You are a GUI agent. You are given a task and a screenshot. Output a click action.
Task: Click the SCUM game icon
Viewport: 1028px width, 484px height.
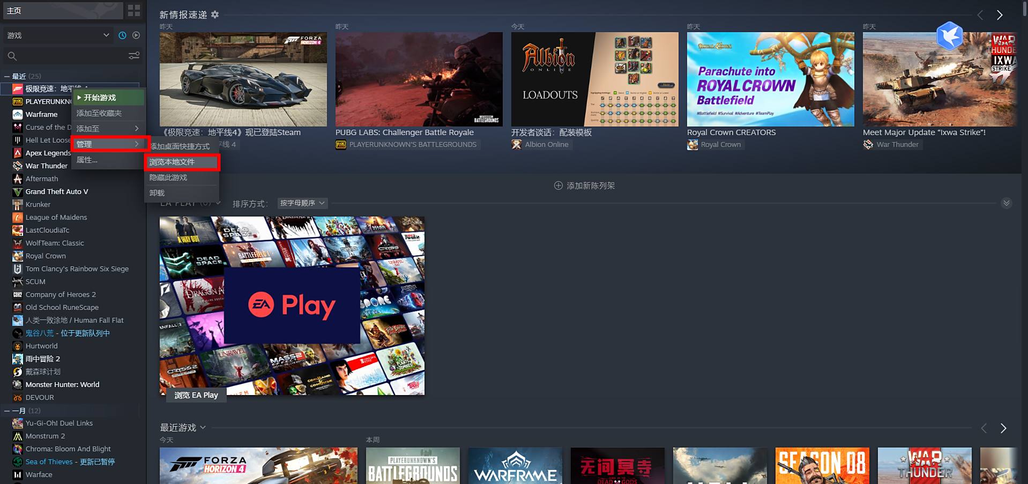[18, 281]
